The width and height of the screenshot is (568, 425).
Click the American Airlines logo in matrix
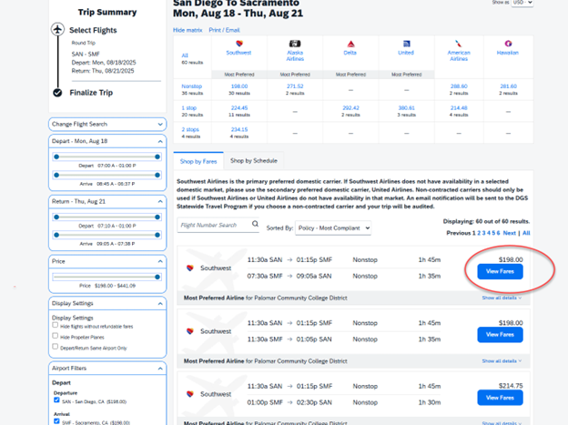coord(459,44)
